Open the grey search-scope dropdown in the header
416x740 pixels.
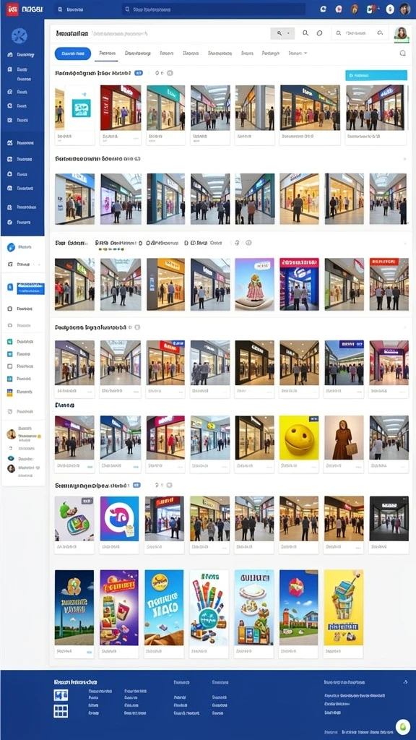282,33
